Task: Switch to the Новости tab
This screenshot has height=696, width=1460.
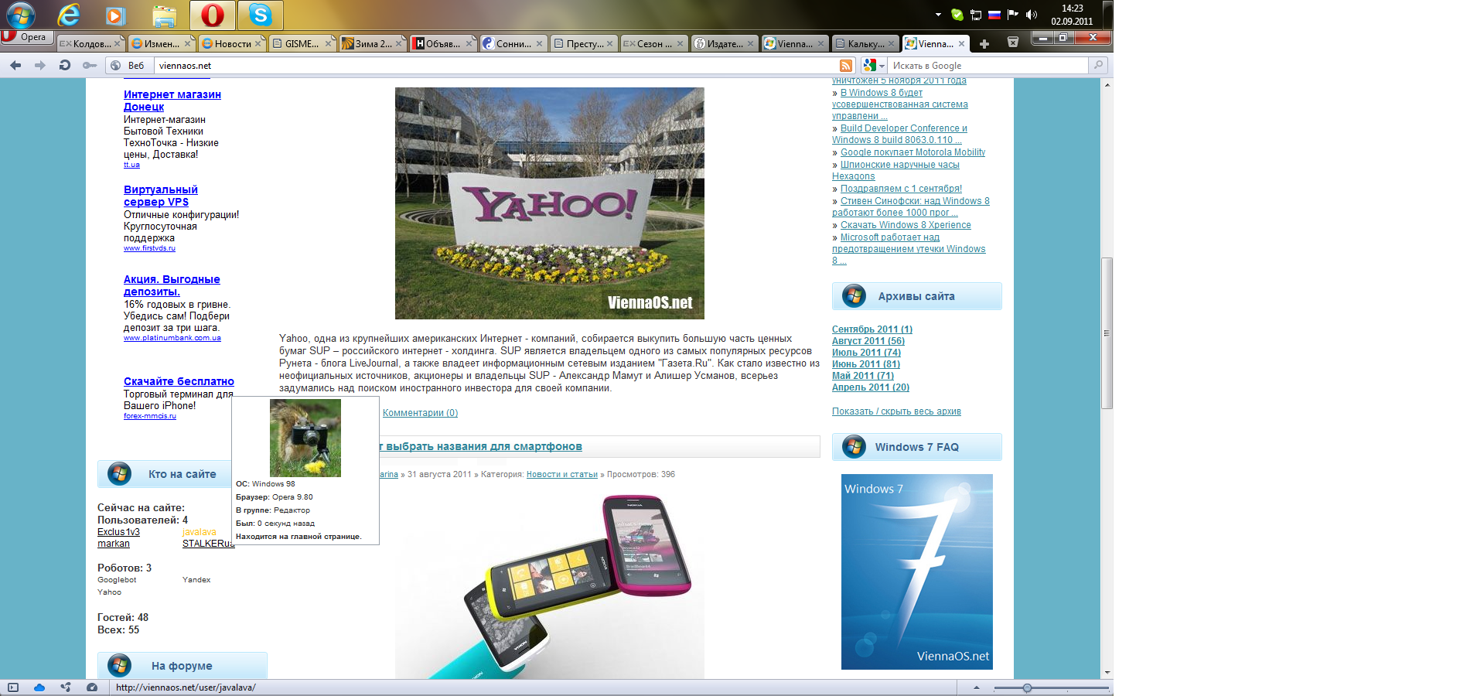Action: (230, 43)
